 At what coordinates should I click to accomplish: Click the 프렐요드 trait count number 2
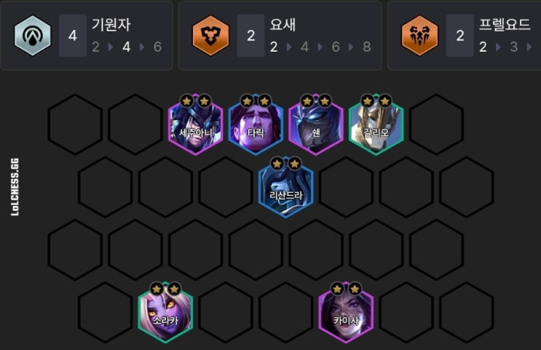point(460,36)
